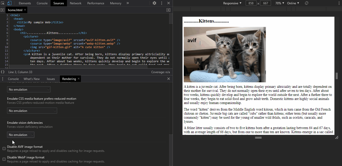
Task: Open the vision deficiencies emulation dropdown
Action: [x=21, y=135]
